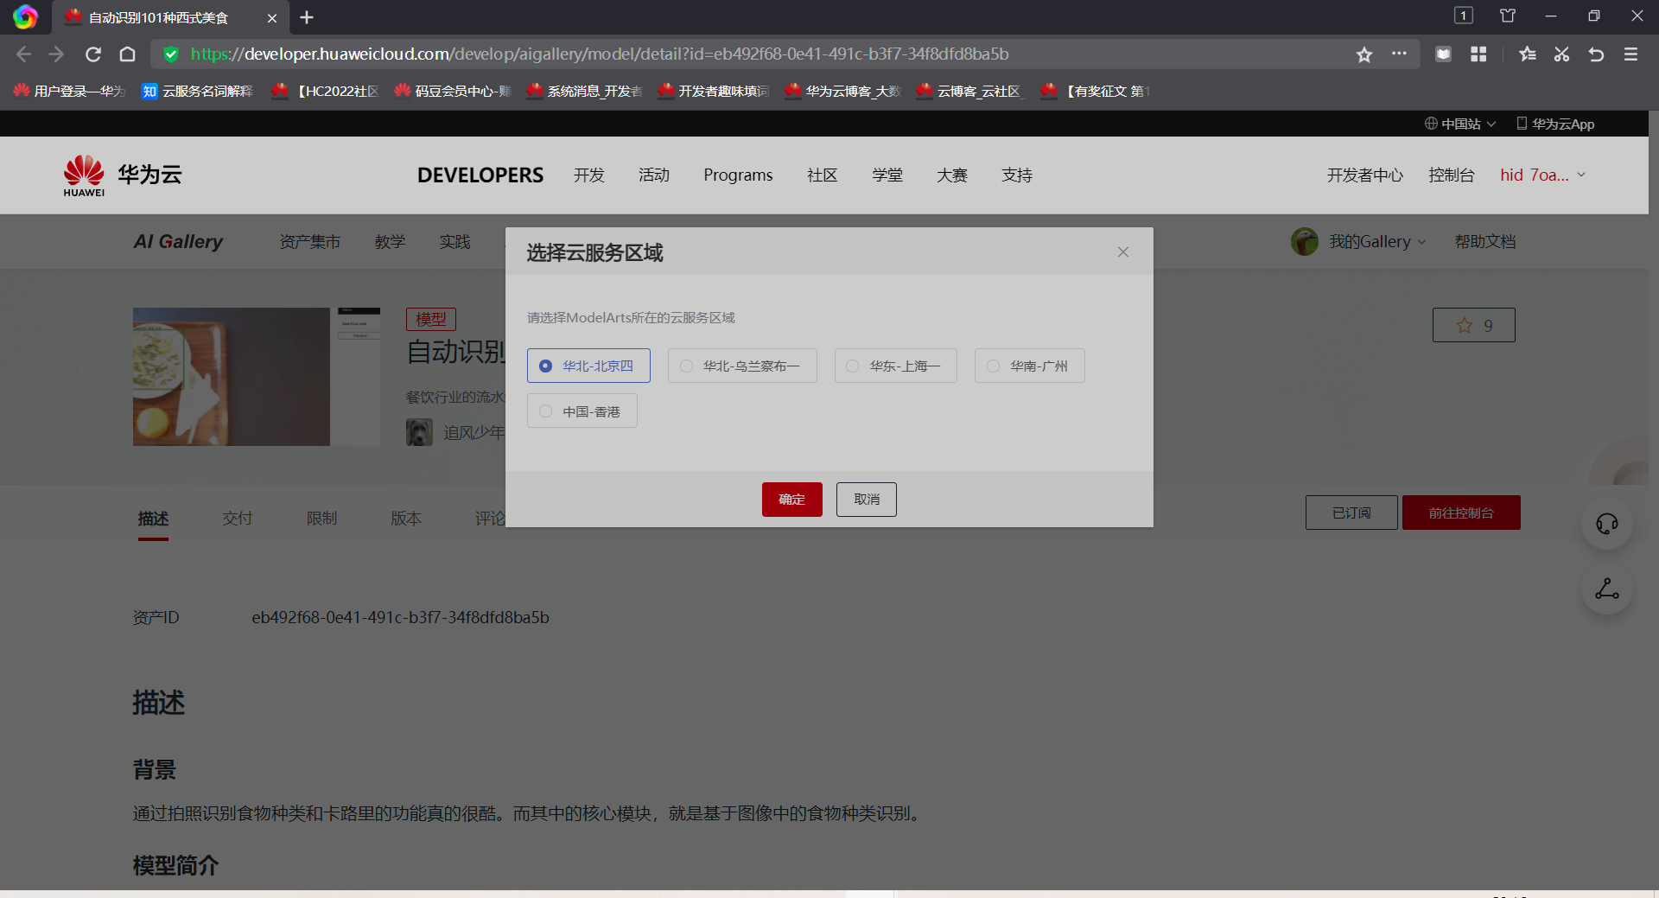Screen dimensions: 1659x898
Task: Click the undo restore tab icon
Action: coord(1596,54)
